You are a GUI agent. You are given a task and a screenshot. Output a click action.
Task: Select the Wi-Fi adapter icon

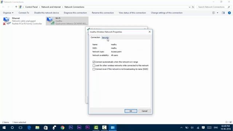pyautogui.click(x=50, y=21)
